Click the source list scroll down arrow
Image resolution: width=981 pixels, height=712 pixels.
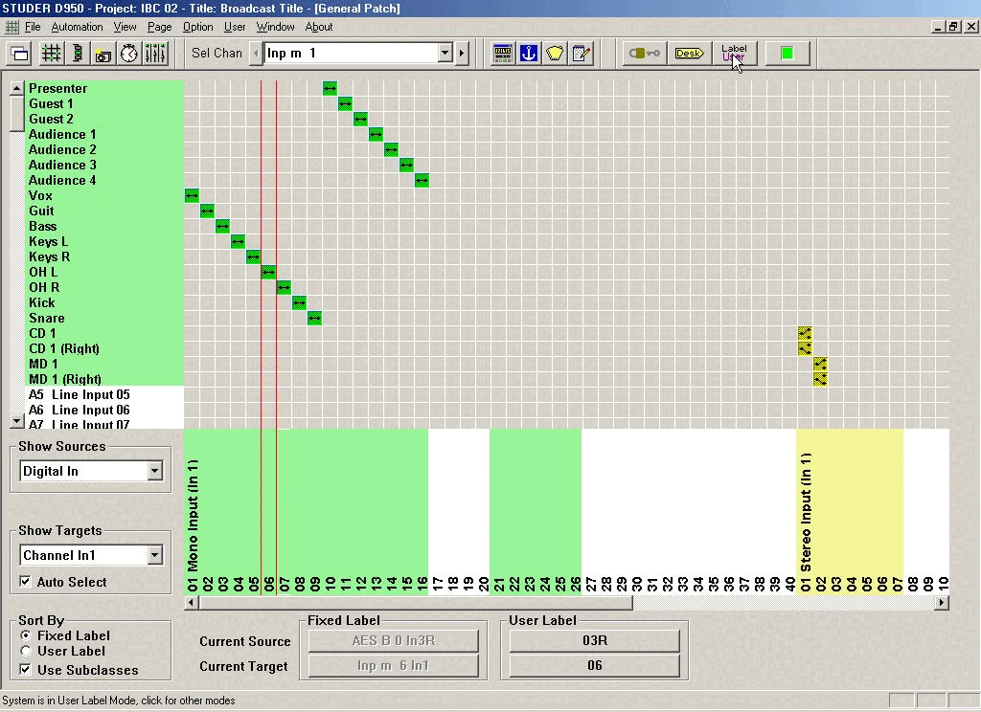tap(17, 421)
